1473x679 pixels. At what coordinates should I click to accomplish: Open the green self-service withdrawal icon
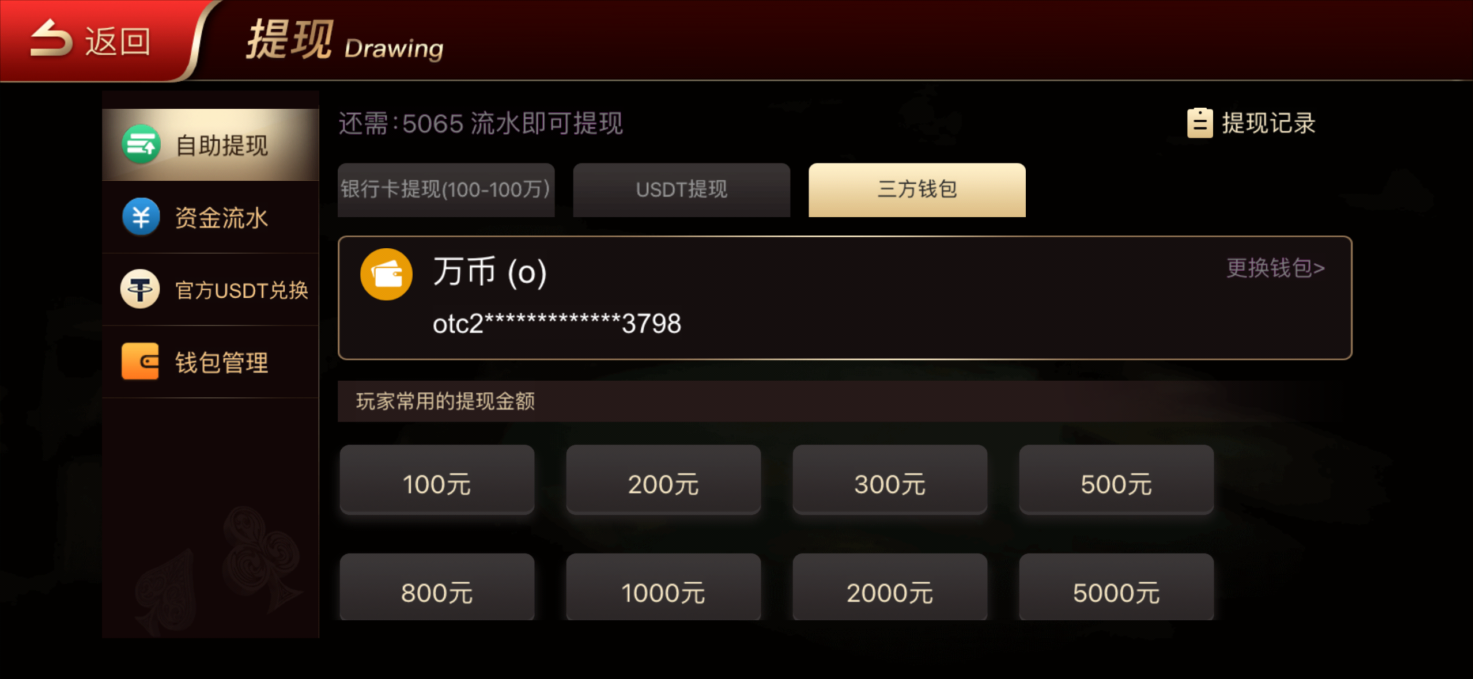(x=141, y=144)
